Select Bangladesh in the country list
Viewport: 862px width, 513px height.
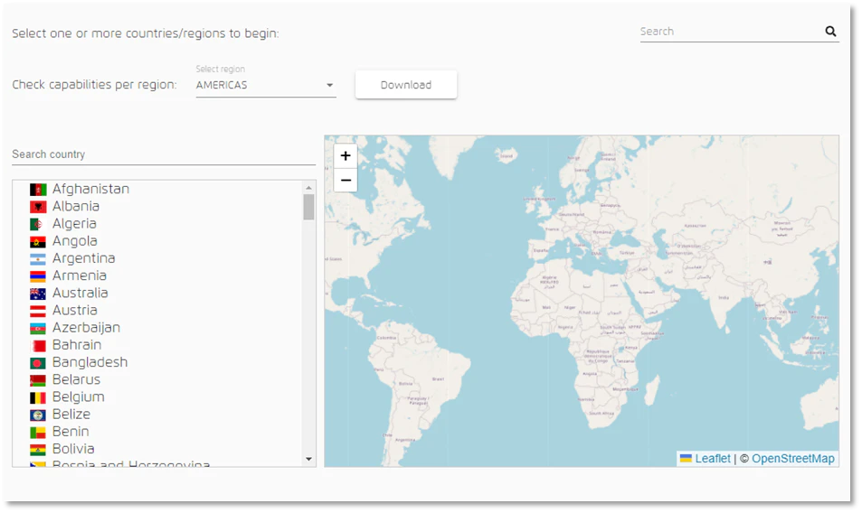(90, 363)
